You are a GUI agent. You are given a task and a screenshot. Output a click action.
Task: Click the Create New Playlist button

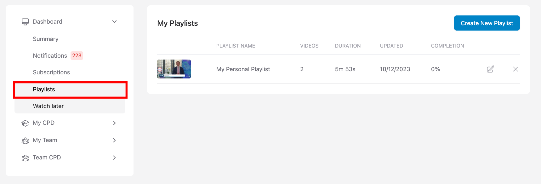[487, 23]
